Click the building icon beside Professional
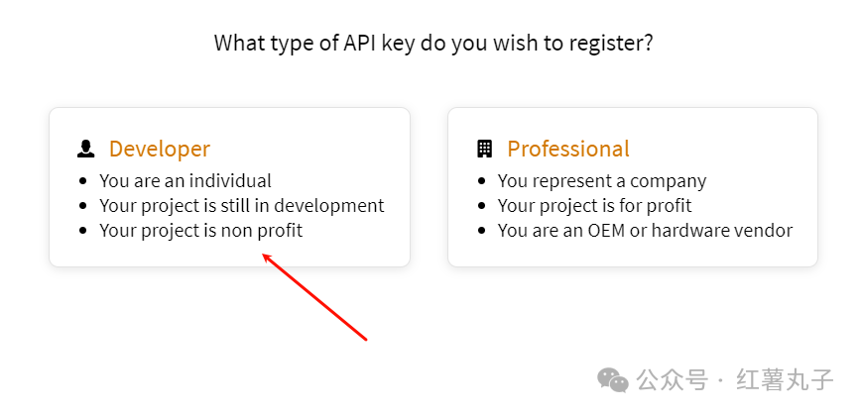Viewport: 861px width, 414px height. pyautogui.click(x=484, y=150)
